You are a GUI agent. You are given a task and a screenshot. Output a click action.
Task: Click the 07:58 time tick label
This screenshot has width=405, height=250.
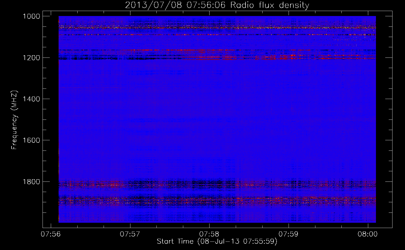coord(209,234)
